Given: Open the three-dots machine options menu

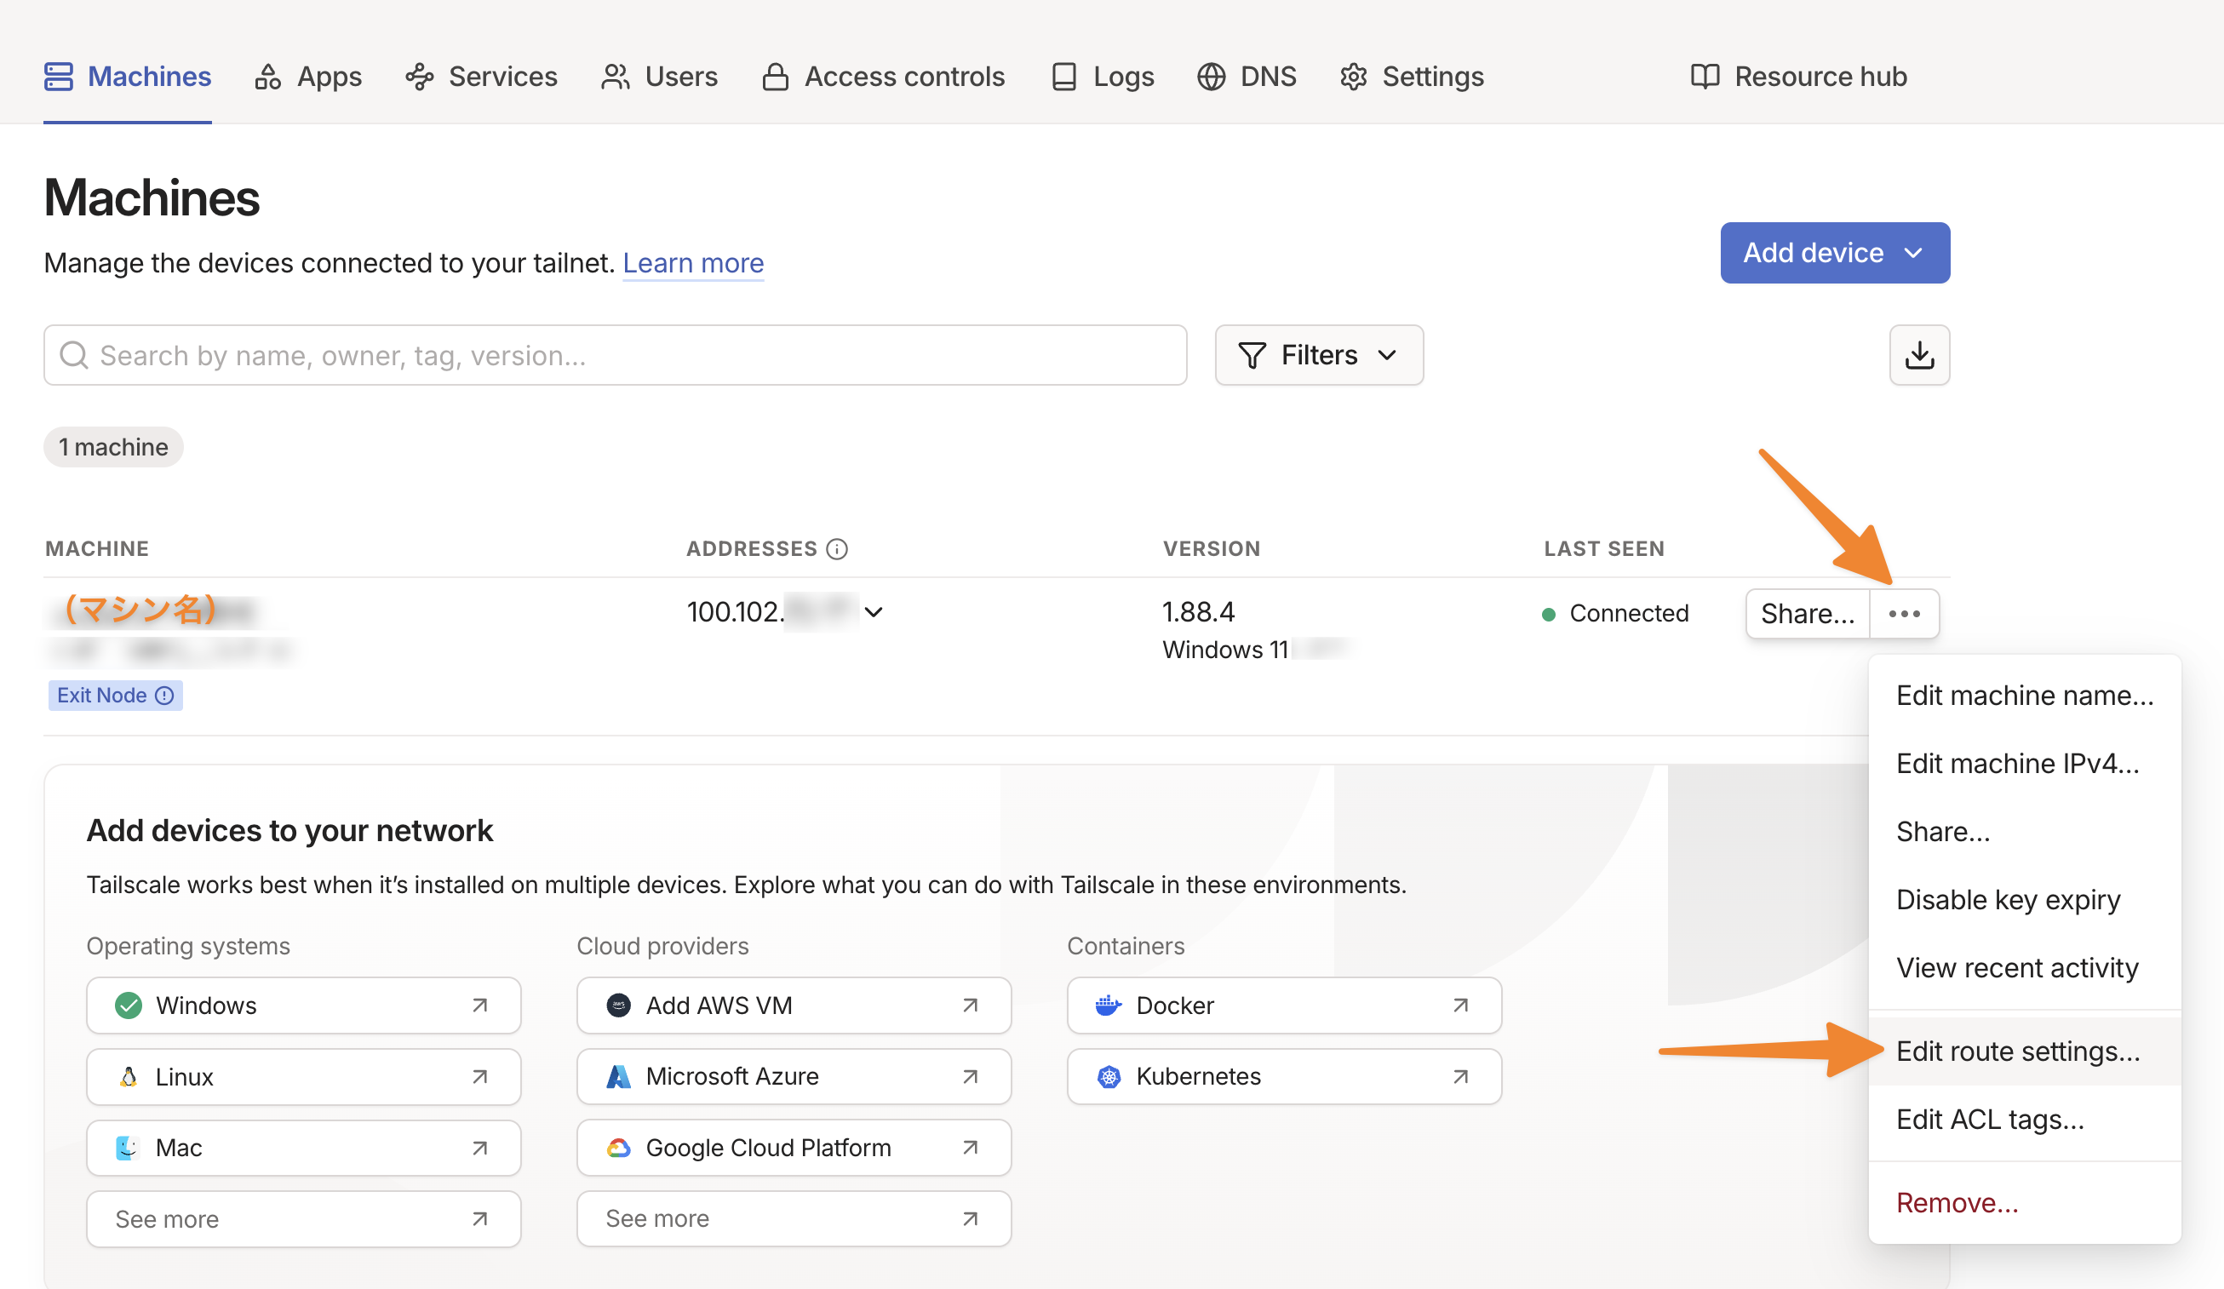Looking at the screenshot, I should (1904, 613).
